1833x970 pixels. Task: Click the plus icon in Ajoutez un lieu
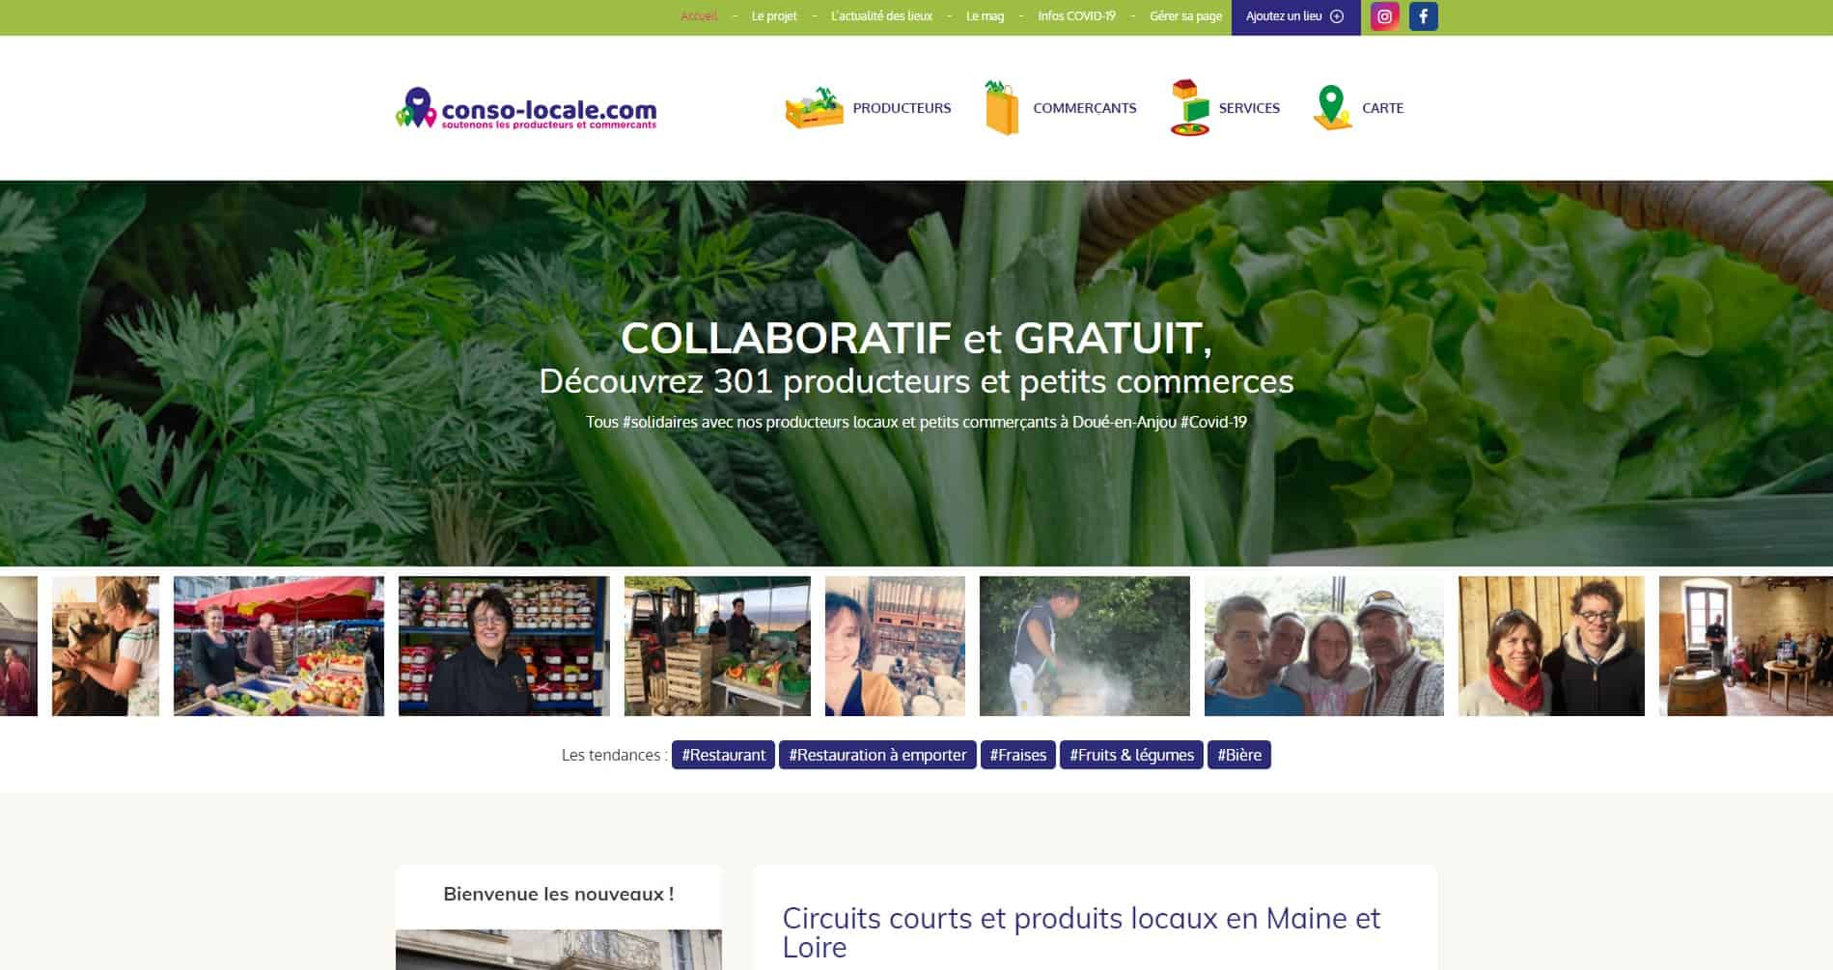[x=1337, y=16]
